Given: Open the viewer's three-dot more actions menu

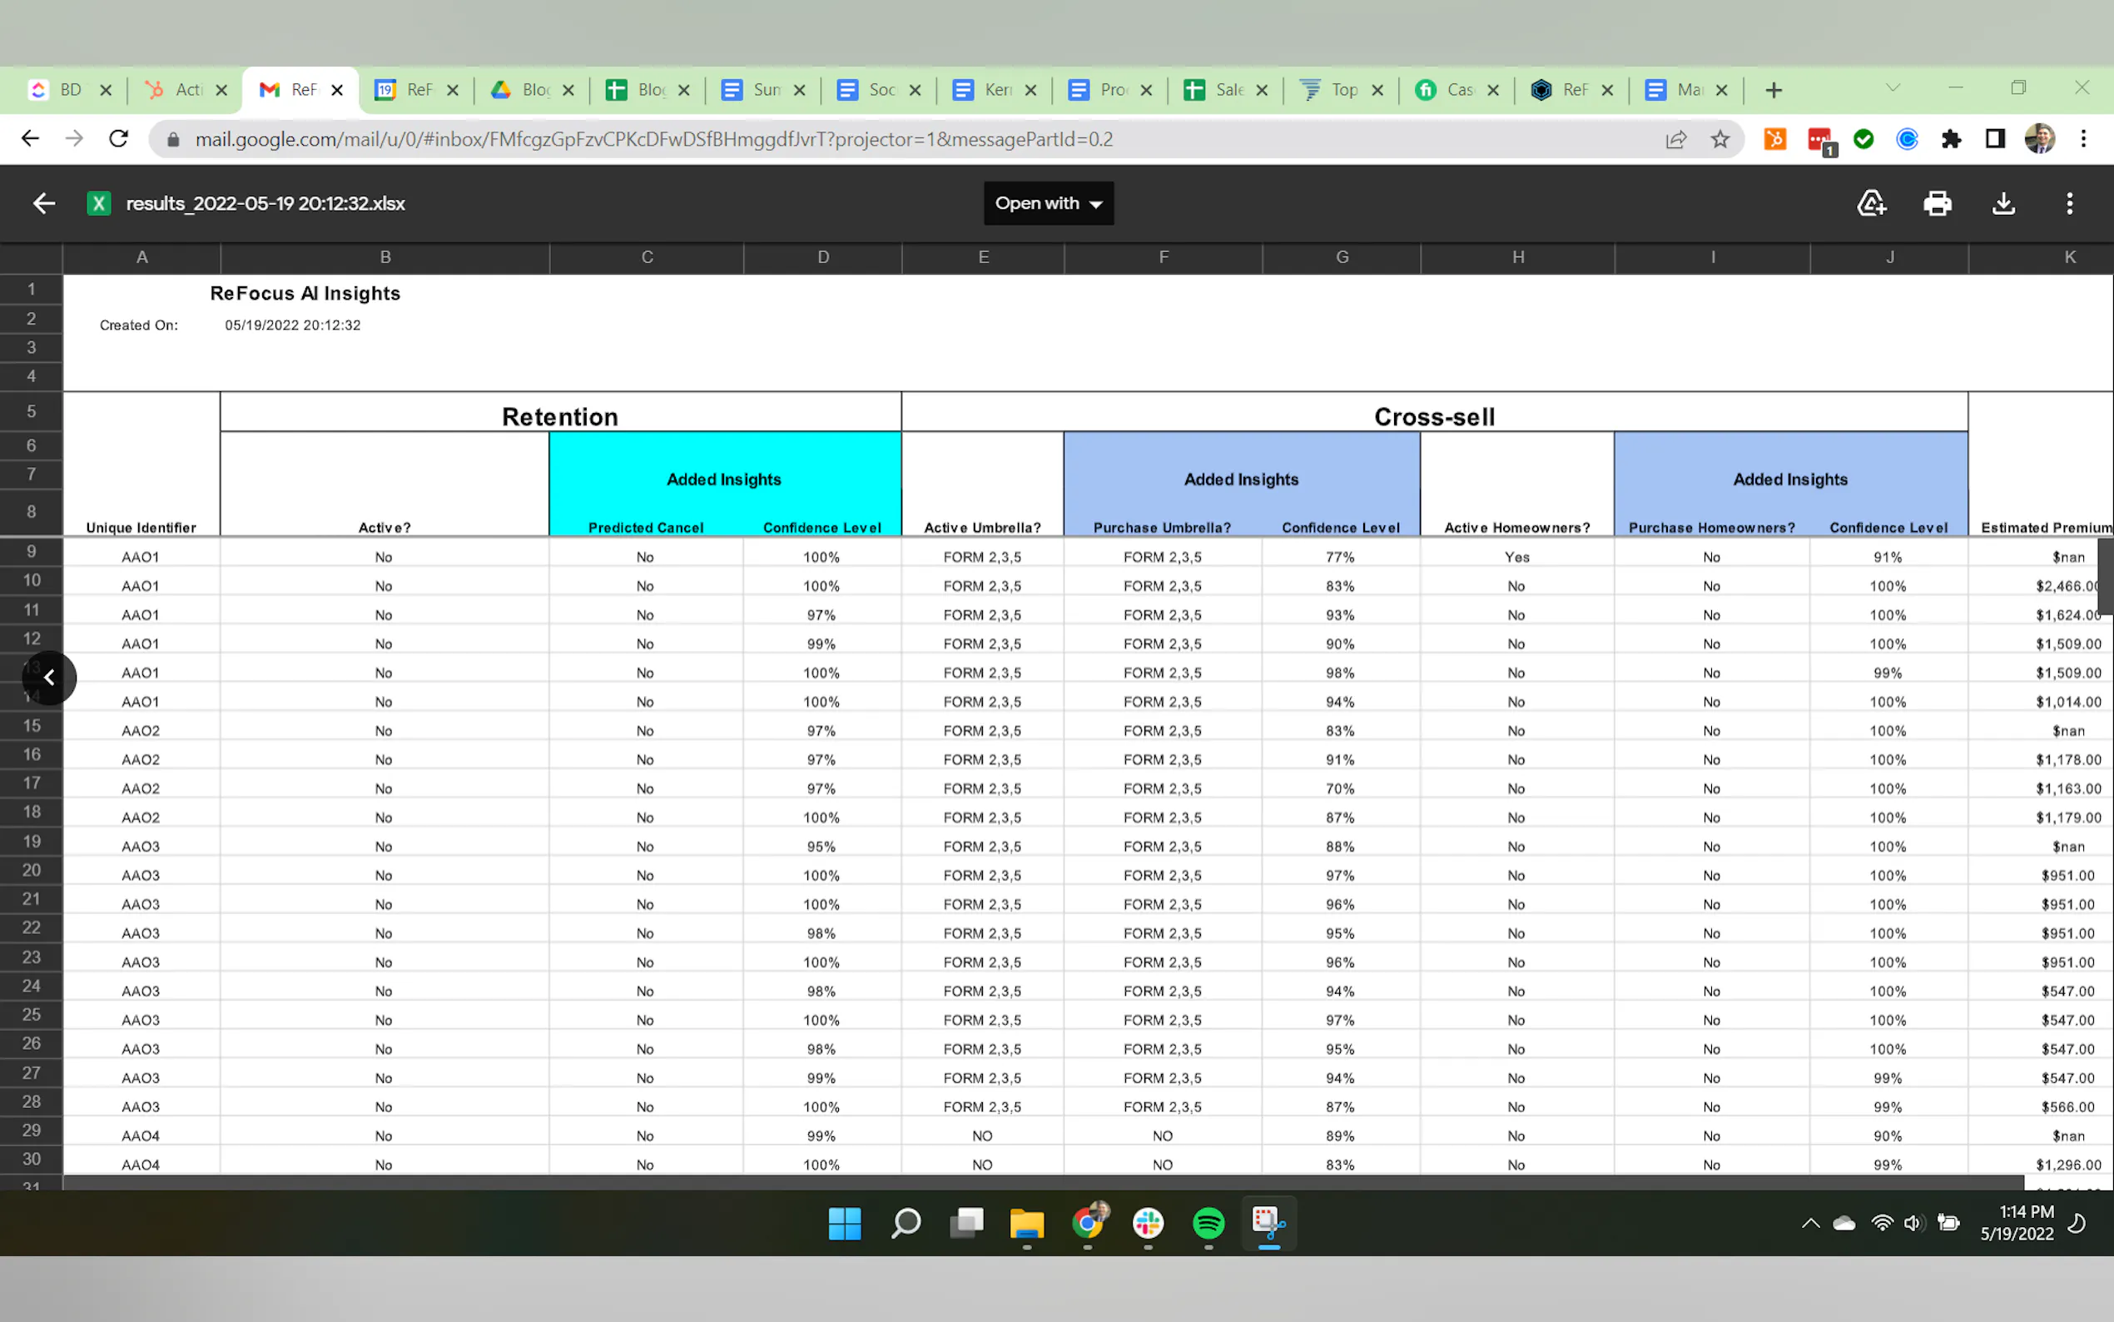Looking at the screenshot, I should 2068,204.
